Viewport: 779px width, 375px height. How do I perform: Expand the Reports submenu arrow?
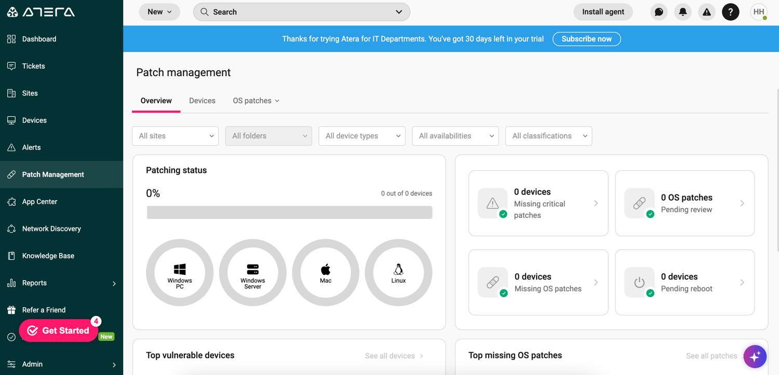[114, 283]
